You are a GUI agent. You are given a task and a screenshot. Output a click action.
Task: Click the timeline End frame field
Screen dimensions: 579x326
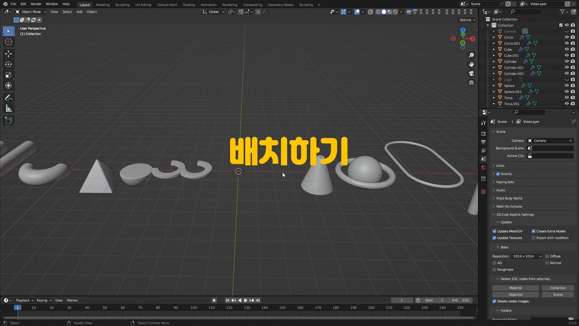460,300
